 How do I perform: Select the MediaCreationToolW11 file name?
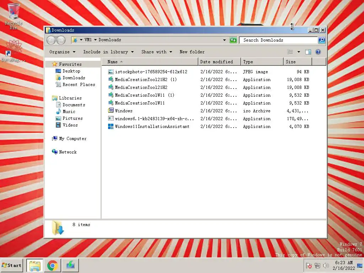click(x=140, y=103)
